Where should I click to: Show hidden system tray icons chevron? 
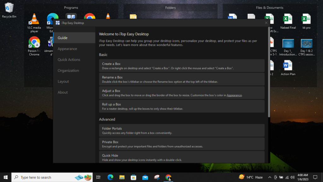(x=270, y=177)
